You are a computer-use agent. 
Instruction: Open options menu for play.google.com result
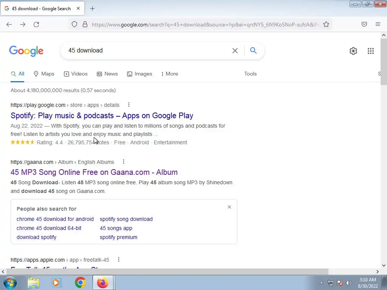pyautogui.click(x=128, y=105)
